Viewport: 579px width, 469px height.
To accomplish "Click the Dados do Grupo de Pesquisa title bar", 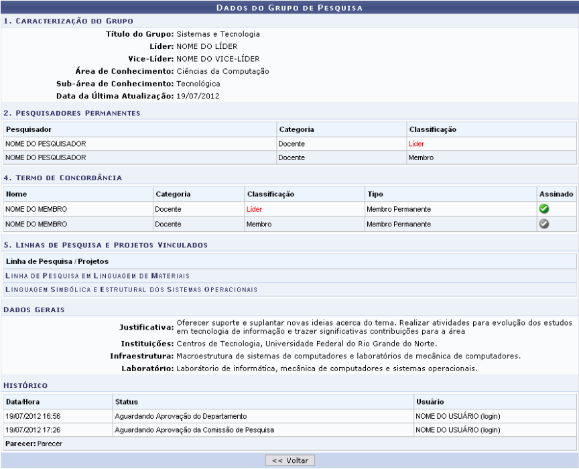I will point(289,8).
